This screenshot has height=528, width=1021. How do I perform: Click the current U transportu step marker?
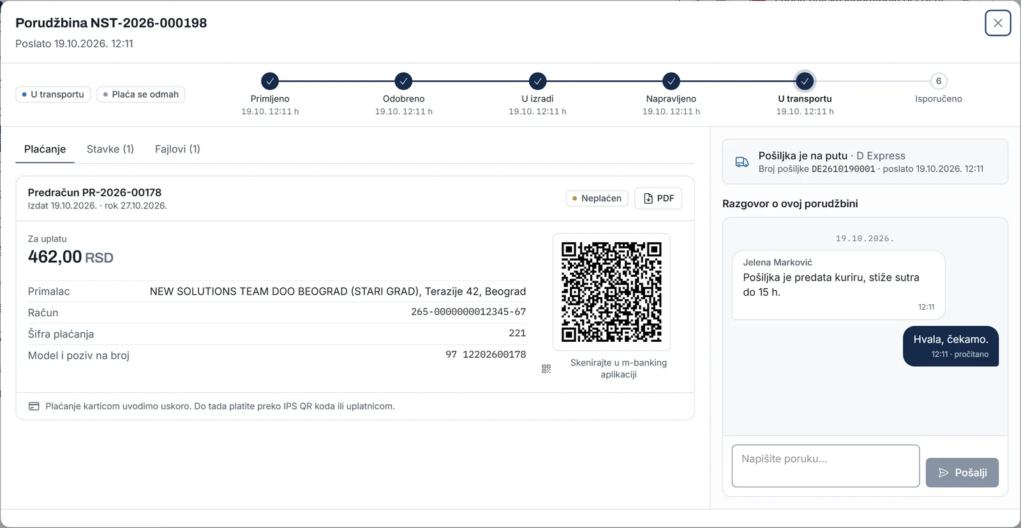[x=805, y=81]
